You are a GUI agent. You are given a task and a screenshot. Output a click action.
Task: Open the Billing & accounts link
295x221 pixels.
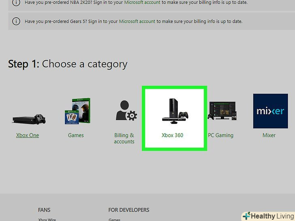(124, 138)
